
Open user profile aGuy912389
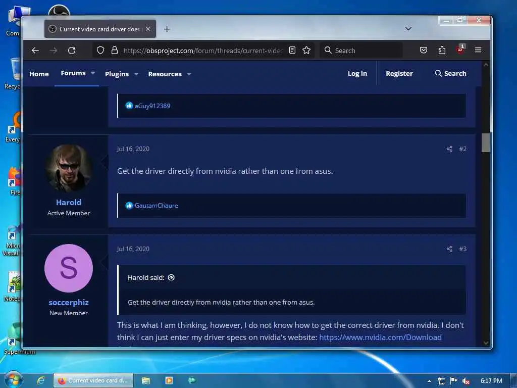pos(152,106)
